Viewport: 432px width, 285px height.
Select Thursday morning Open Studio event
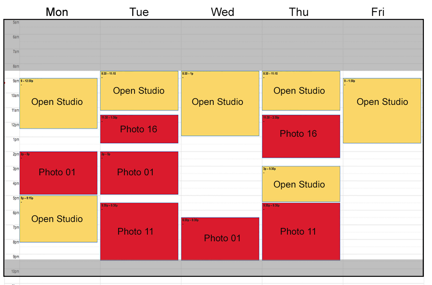[x=301, y=91]
